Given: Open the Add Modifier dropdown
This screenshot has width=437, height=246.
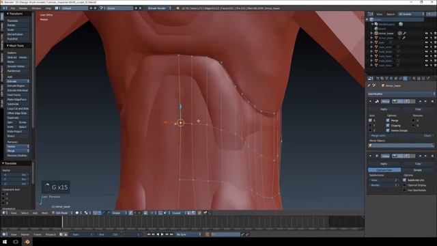Looking at the screenshot, I should coord(401,94).
